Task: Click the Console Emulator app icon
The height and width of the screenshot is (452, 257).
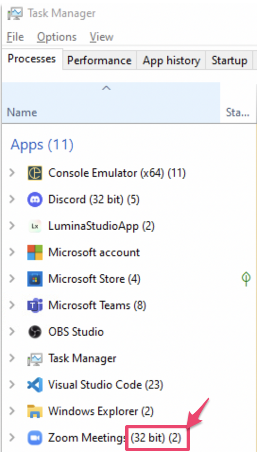Action: point(35,173)
